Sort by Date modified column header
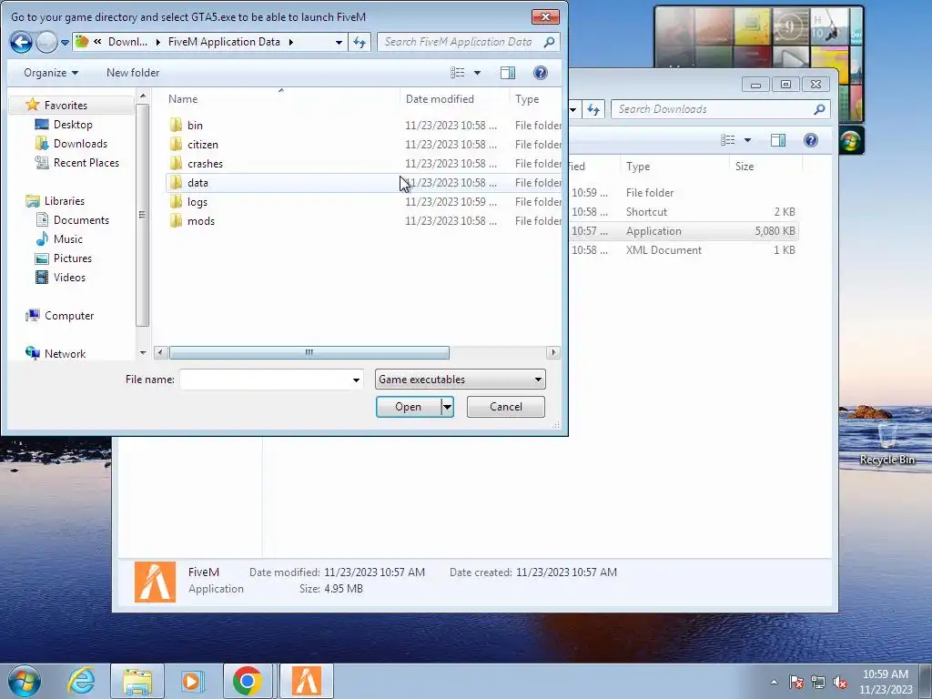 tap(454, 98)
